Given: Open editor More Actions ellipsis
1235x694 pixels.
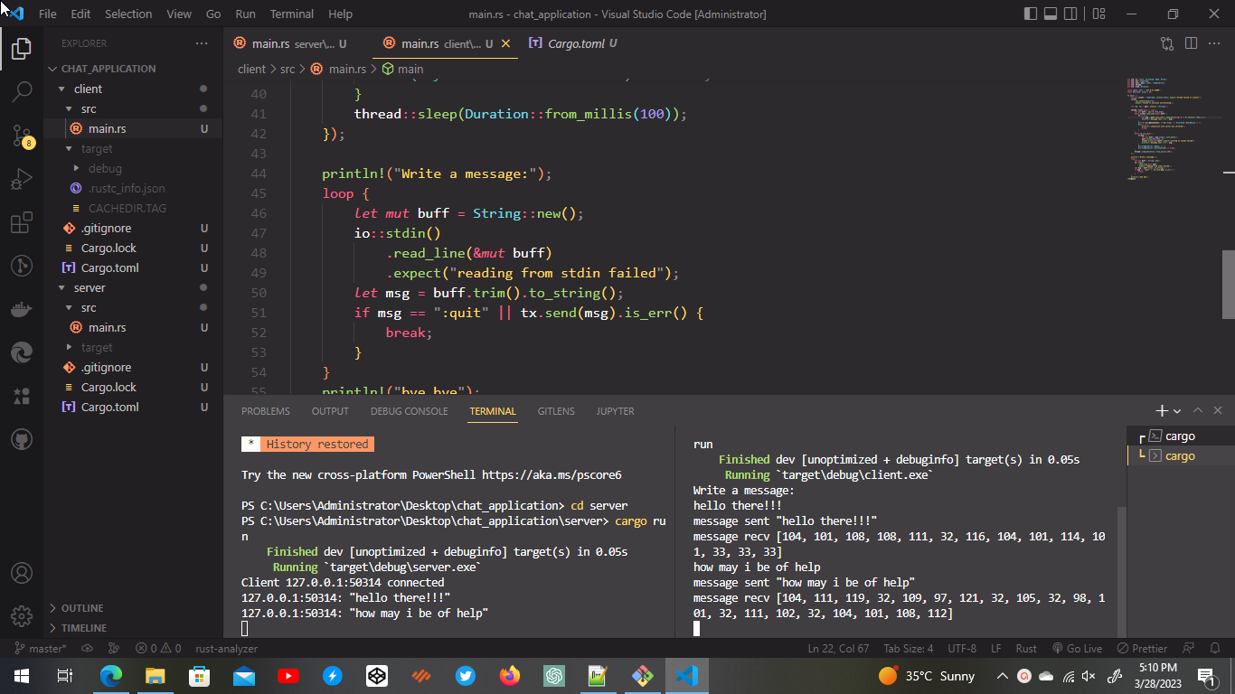Looking at the screenshot, I should [x=1215, y=43].
